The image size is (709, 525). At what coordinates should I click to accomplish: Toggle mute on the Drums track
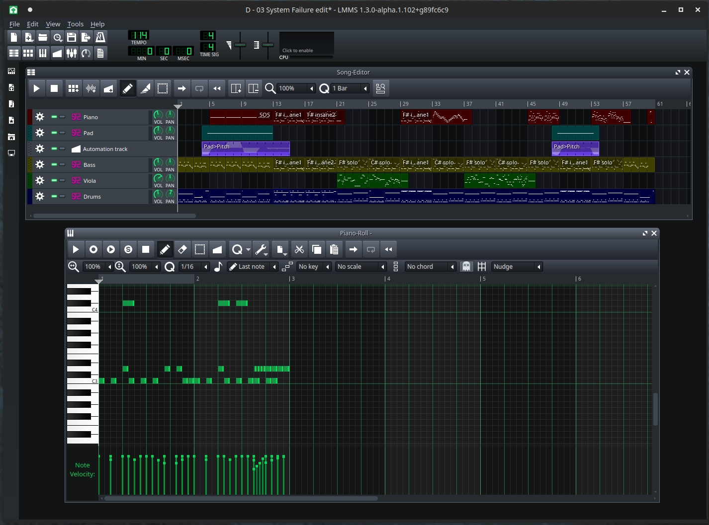54,196
